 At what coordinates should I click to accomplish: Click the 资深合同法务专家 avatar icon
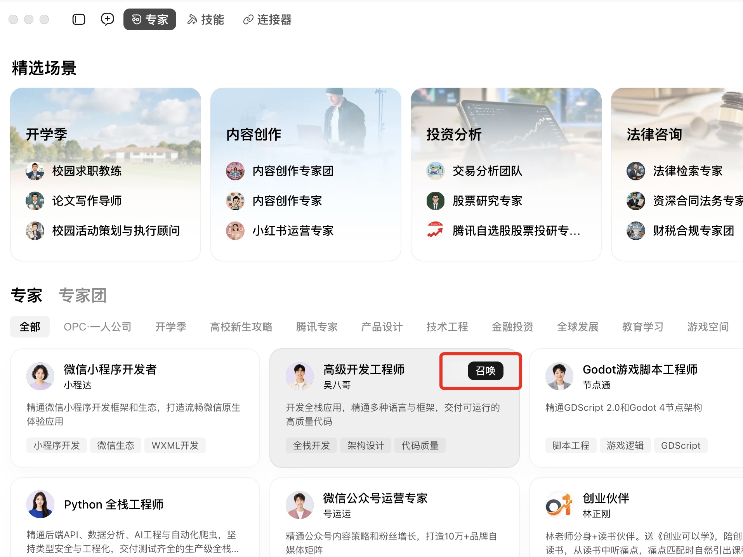point(636,201)
